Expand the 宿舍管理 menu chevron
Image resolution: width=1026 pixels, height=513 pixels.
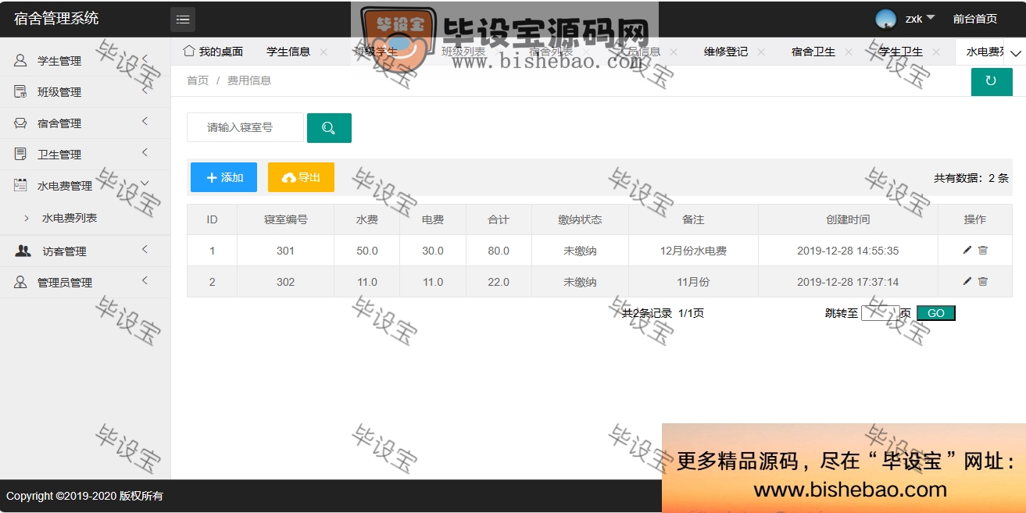[145, 121]
